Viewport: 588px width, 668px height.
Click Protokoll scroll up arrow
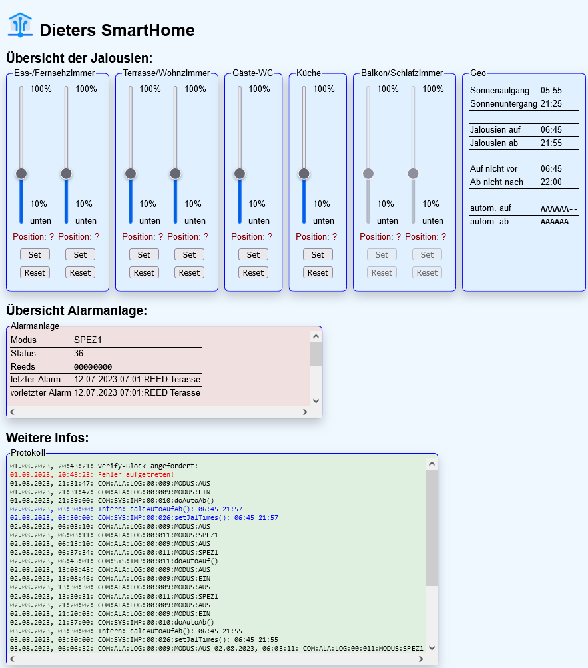432,464
